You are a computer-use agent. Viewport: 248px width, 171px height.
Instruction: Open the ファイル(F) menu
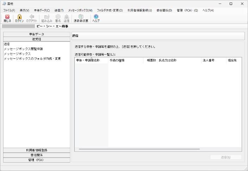[9, 11]
